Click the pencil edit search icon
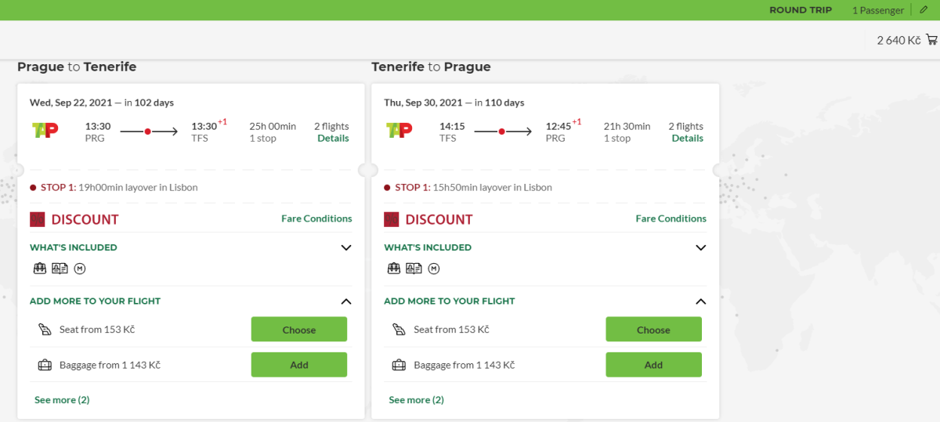This screenshot has height=422, width=940. pyautogui.click(x=924, y=10)
